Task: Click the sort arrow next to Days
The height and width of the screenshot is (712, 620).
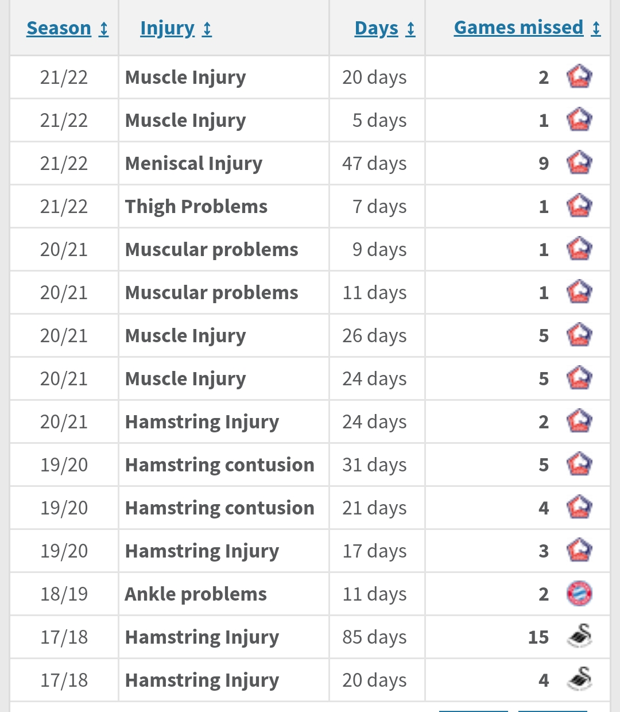Action: coord(410,29)
